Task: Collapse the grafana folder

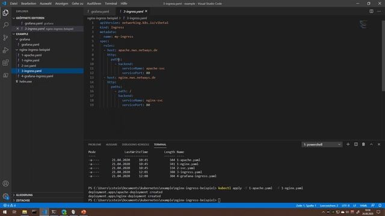Action: (x=25, y=39)
